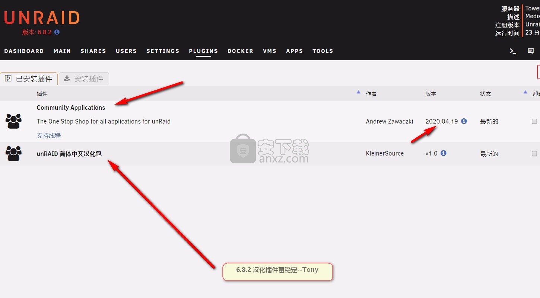This screenshot has height=298, width=540.
Task: Click 服务器 label in header
Action: point(510,9)
